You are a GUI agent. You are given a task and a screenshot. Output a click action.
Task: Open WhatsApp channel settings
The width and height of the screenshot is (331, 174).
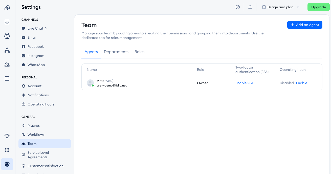pyautogui.click(x=36, y=65)
